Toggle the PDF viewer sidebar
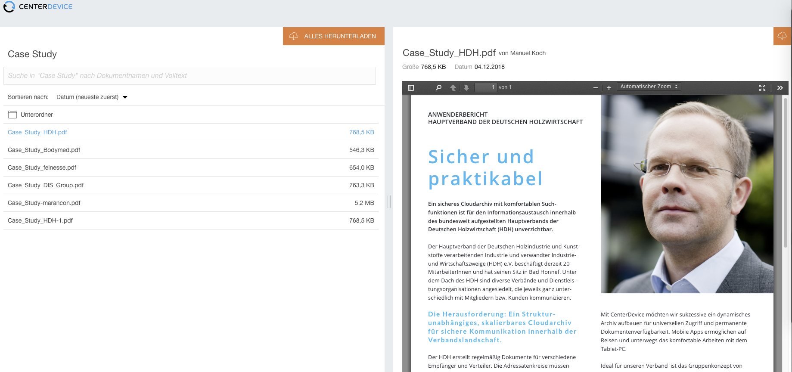This screenshot has width=792, height=372. tap(411, 88)
